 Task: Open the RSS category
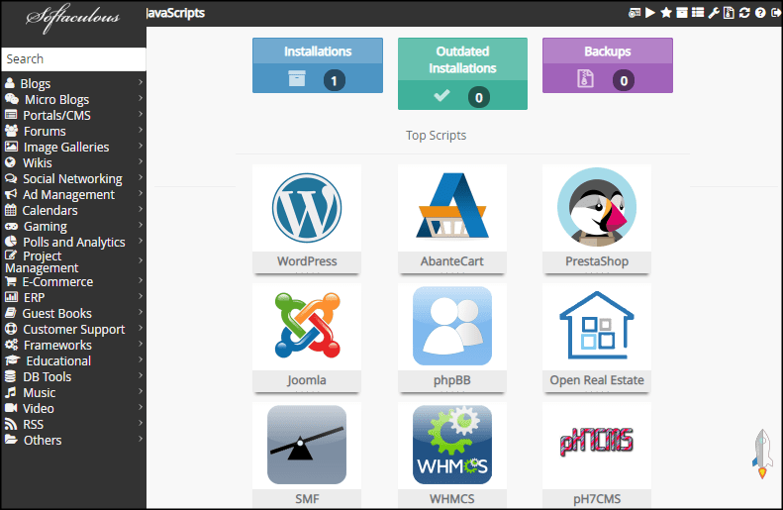pyautogui.click(x=33, y=425)
